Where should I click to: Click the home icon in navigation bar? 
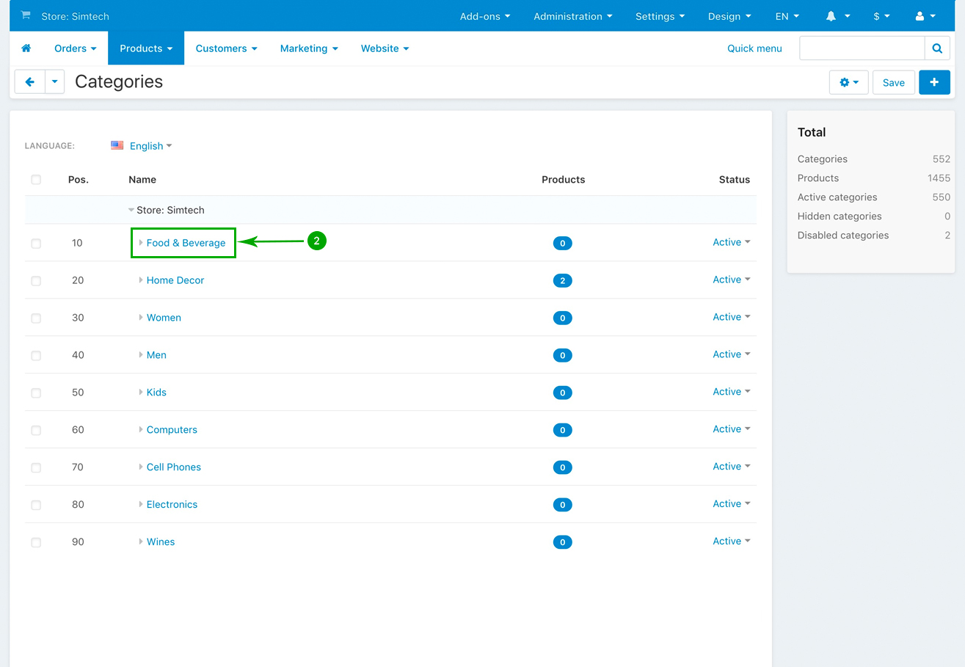pyautogui.click(x=26, y=48)
